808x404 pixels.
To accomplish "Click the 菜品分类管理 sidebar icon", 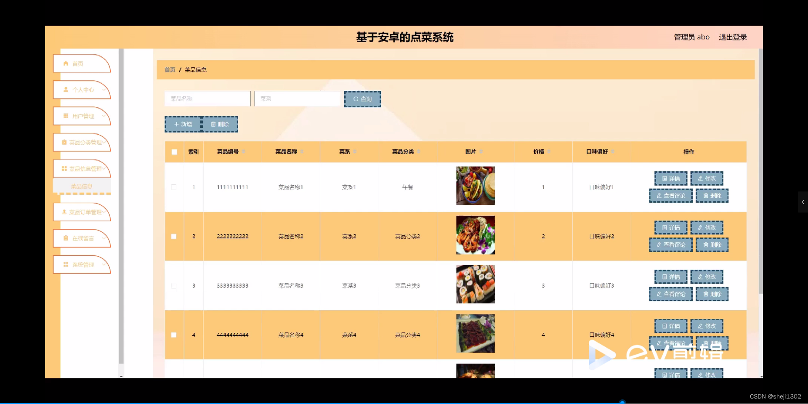I will point(65,143).
